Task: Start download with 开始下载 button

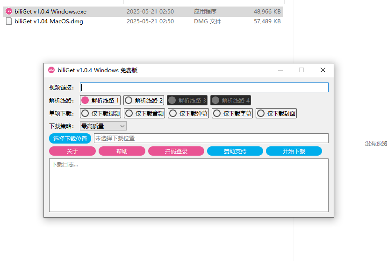Action: click(x=294, y=151)
